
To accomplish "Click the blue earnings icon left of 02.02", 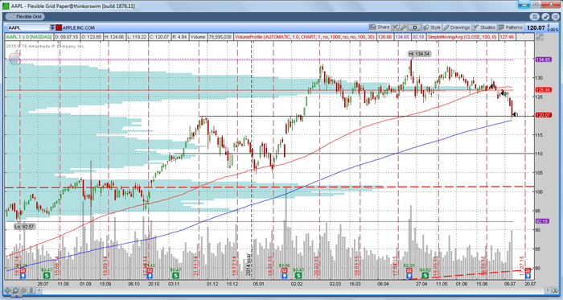I will 285,276.
